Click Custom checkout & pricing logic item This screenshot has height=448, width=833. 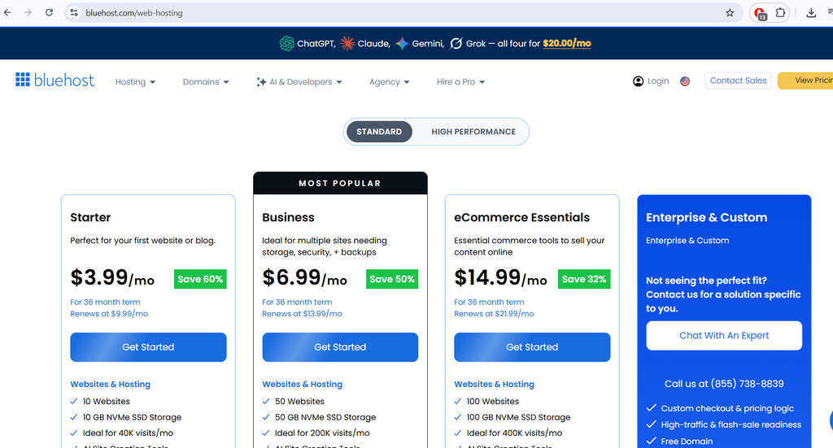(720, 408)
